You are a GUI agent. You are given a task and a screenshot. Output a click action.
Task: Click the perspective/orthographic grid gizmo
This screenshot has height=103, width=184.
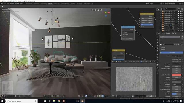(92, 10)
